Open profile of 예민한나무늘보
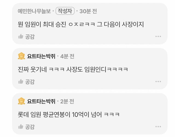This screenshot has height=137, width=175. pyautogui.click(x=34, y=11)
